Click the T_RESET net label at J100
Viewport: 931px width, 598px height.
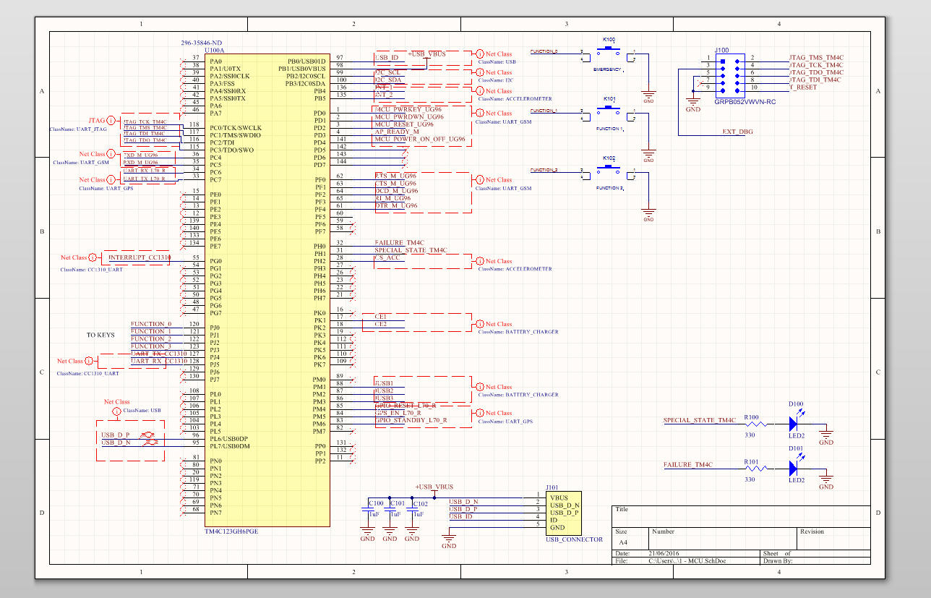tap(803, 87)
